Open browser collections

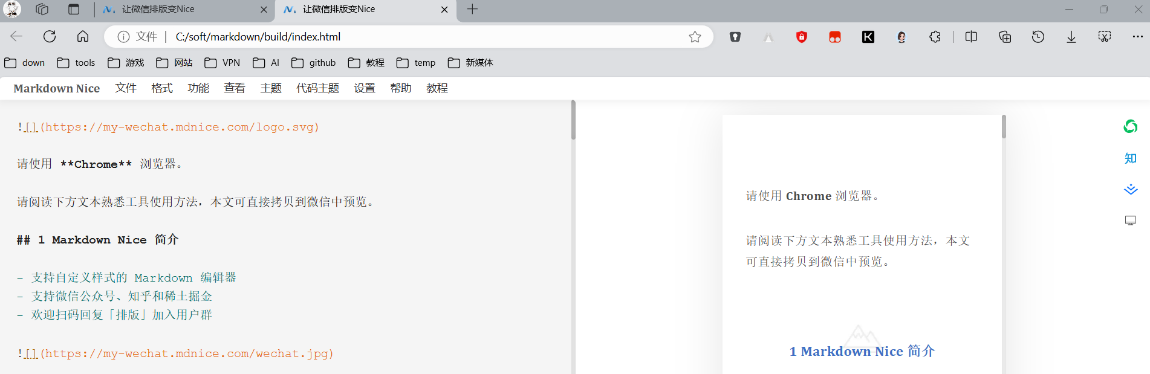tap(1005, 37)
